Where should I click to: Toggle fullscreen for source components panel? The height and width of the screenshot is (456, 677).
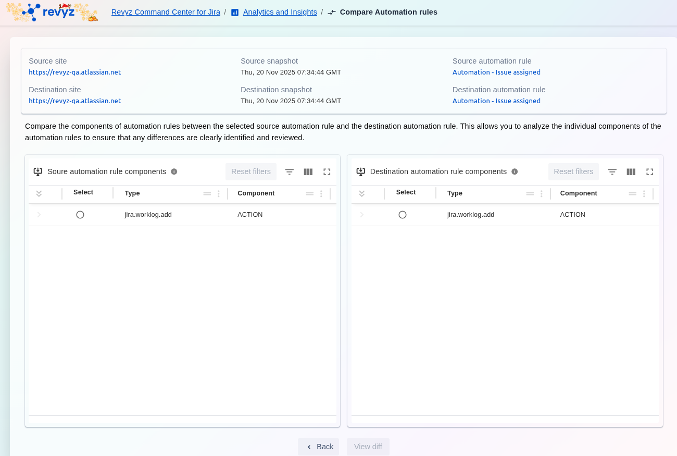tap(327, 171)
